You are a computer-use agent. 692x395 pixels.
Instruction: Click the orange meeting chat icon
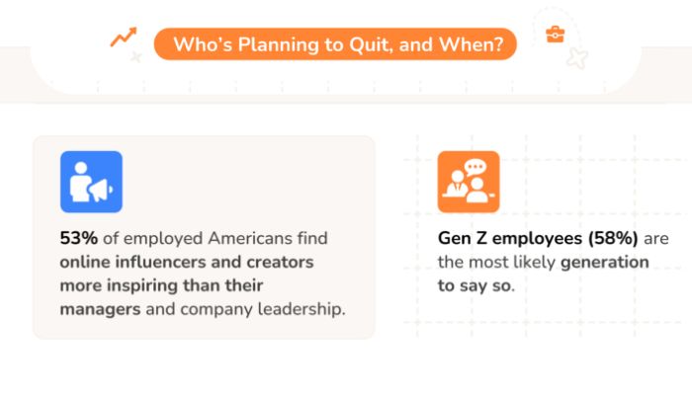pyautogui.click(x=469, y=182)
